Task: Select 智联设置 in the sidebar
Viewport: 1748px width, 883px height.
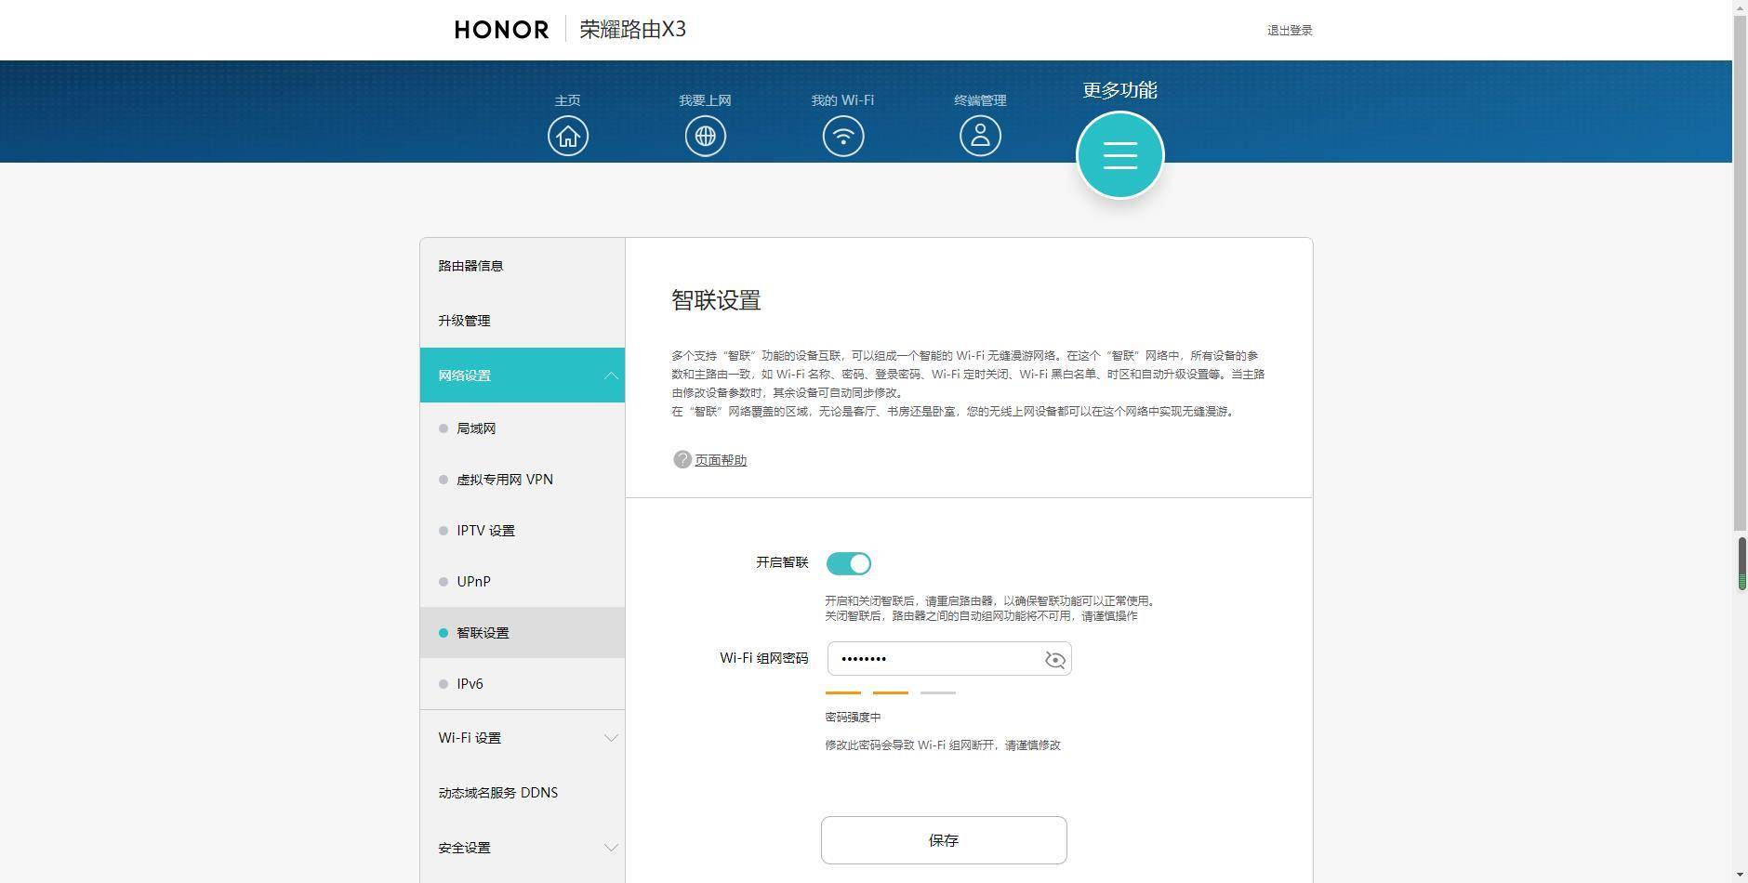Action: [523, 632]
